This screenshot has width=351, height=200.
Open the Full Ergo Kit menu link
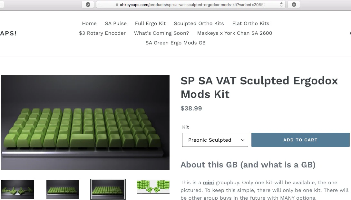[x=150, y=24]
